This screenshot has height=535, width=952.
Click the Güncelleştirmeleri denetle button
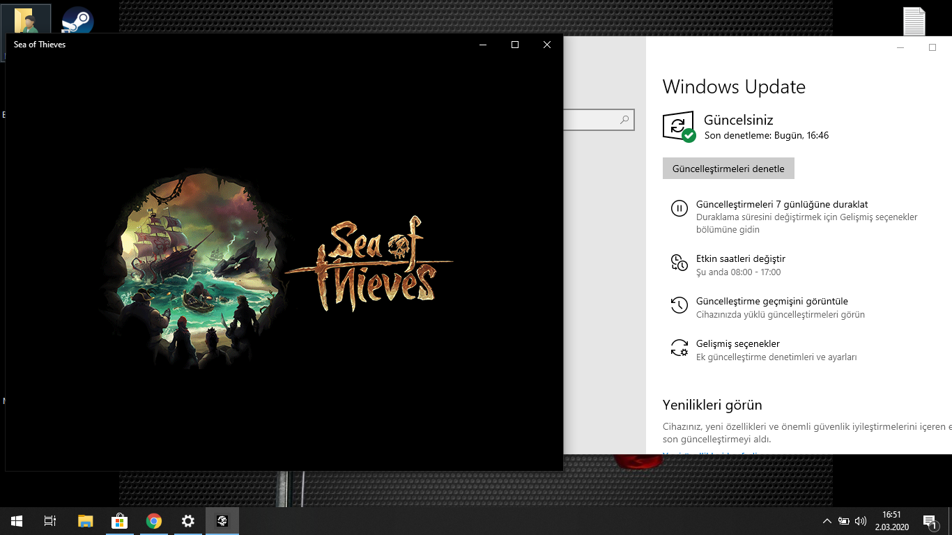(728, 169)
